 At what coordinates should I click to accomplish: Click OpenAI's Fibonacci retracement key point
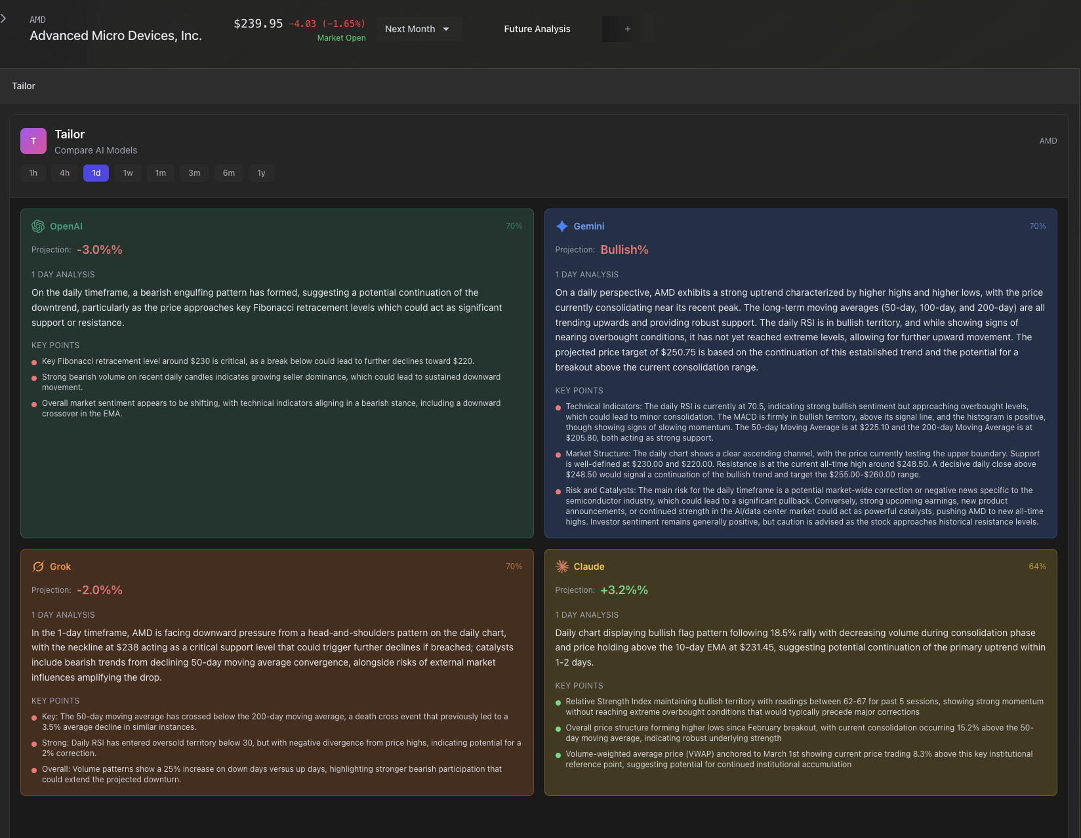(x=258, y=361)
